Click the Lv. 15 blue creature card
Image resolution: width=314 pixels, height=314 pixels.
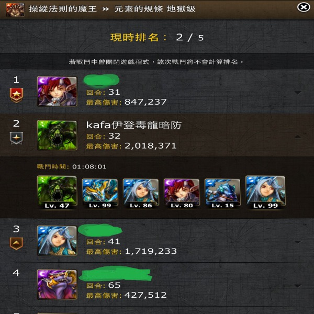coord(222,194)
